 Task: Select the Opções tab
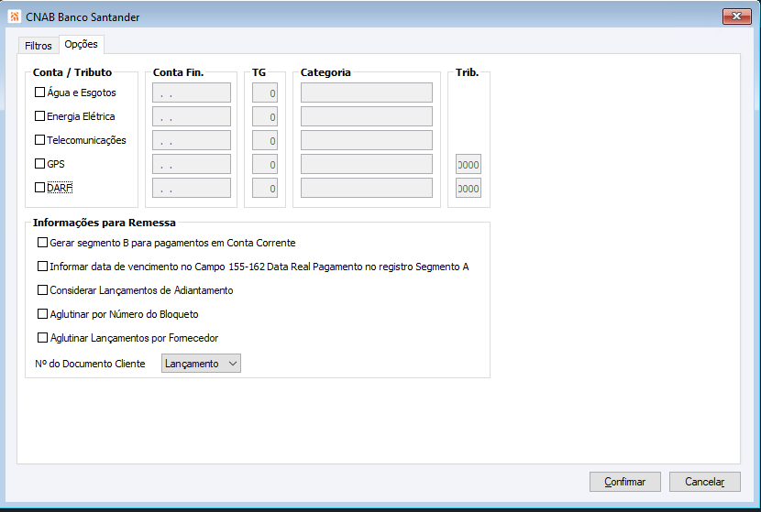tap(81, 44)
